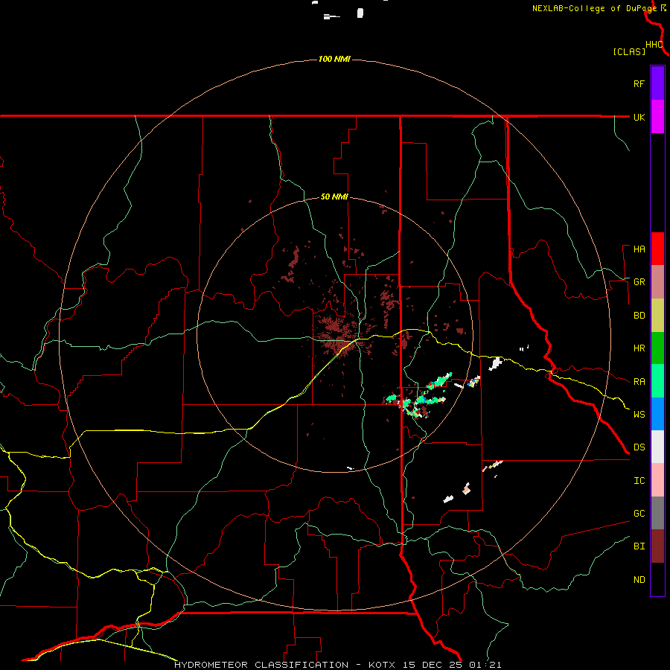Click the HA red legend swatch
Image resolution: width=670 pixels, height=670 pixels.
[657, 249]
